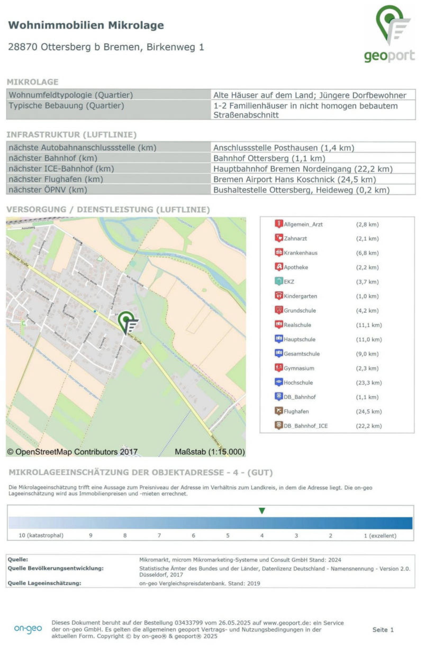The height and width of the screenshot is (648, 421).
Task: Click the MIKROLAGEEINSCHÄTZUNG DER OBJEKTADRESSE heading
Action: (141, 472)
